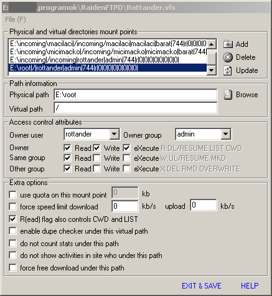
Task: Enable Other group eXecute checkbox
Action: tap(126, 168)
